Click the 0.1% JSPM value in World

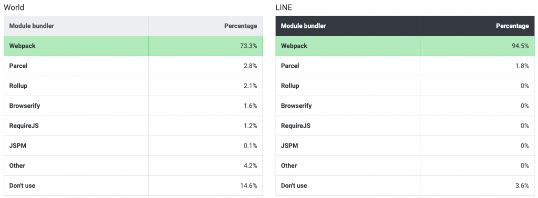pyautogui.click(x=249, y=145)
